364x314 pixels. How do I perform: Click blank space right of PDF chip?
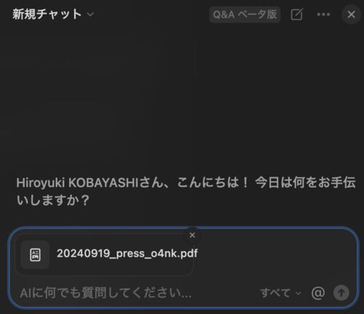coord(274,254)
